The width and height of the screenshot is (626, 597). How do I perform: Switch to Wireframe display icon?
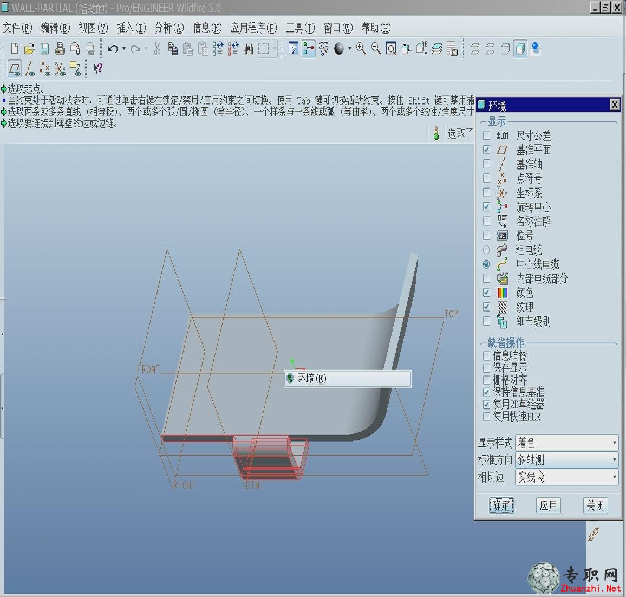pyautogui.click(x=475, y=49)
